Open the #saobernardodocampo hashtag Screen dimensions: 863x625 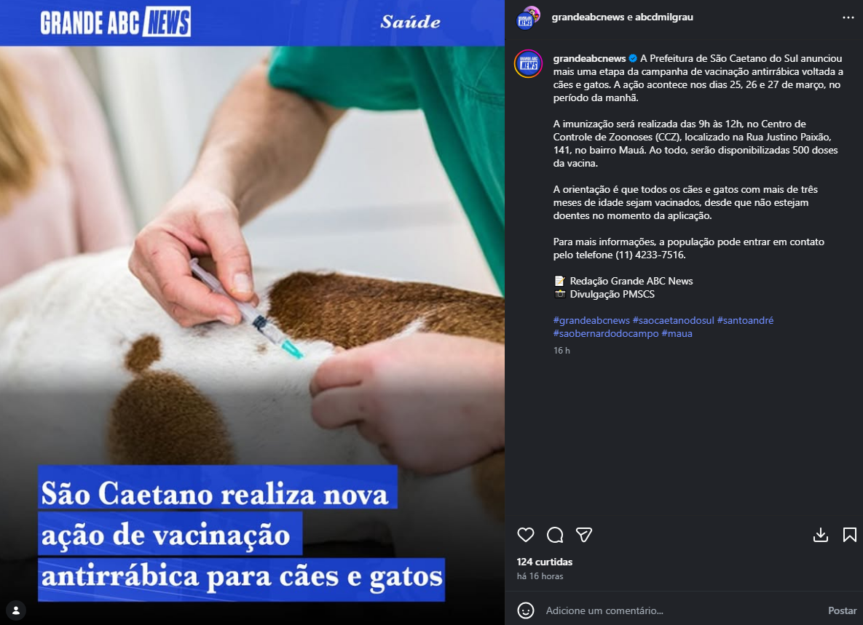click(605, 334)
